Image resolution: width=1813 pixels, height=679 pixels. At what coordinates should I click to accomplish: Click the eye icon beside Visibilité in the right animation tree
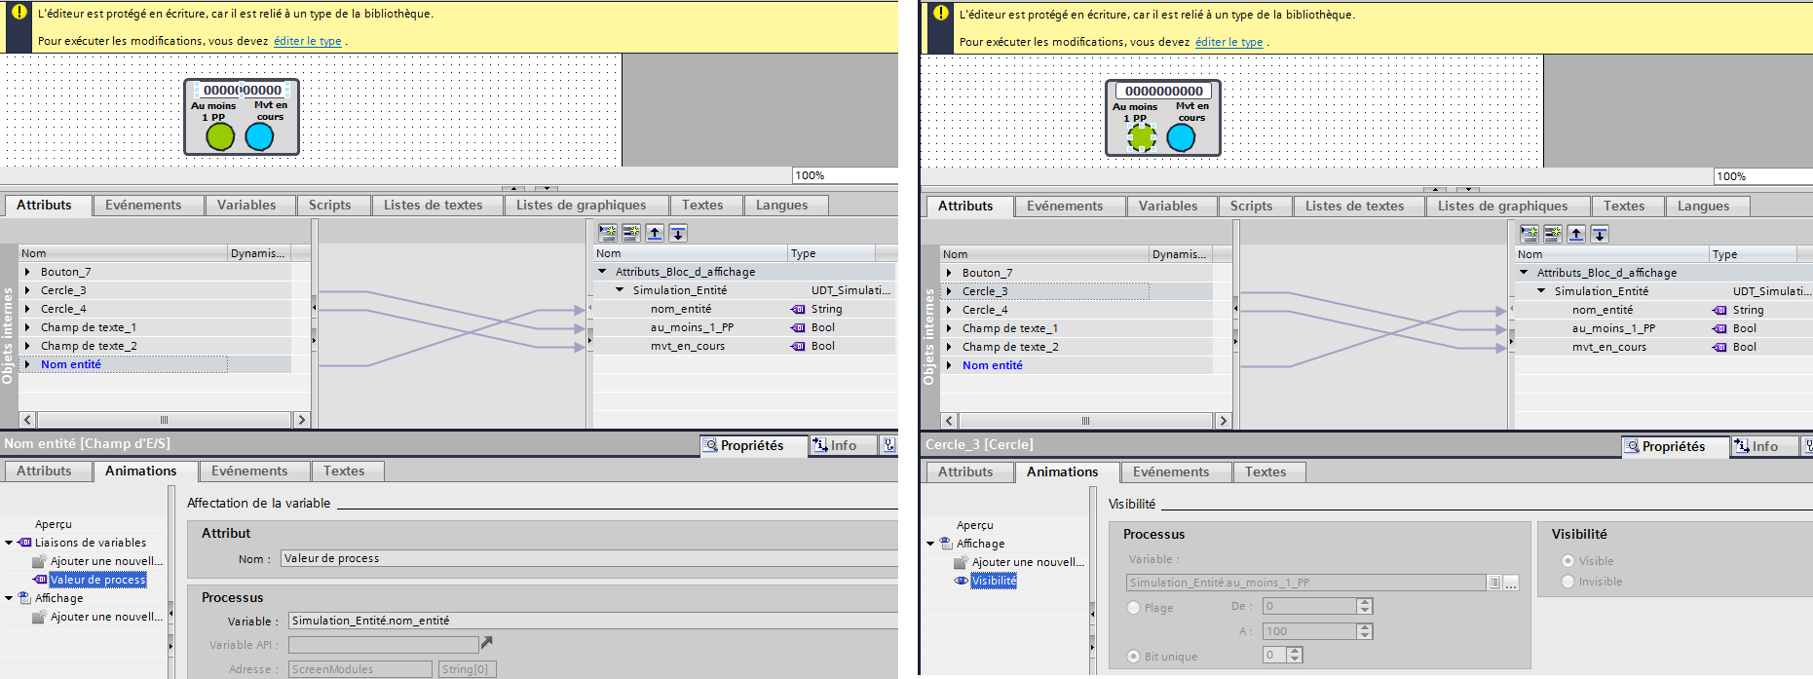[x=961, y=581]
